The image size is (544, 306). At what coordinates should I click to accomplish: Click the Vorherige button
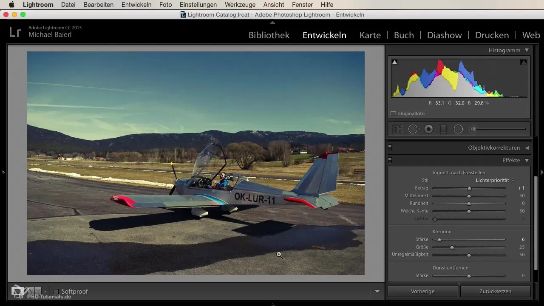[422, 292]
